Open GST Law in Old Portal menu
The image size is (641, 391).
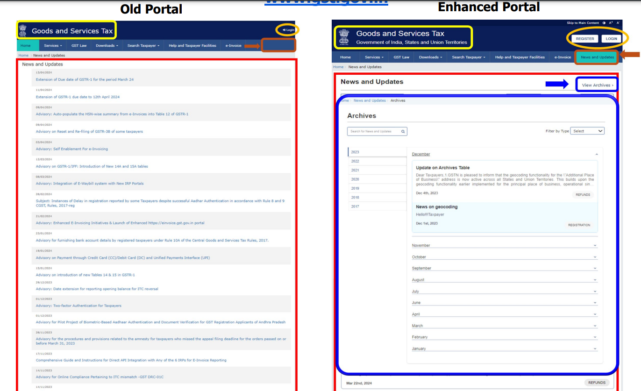(78, 46)
